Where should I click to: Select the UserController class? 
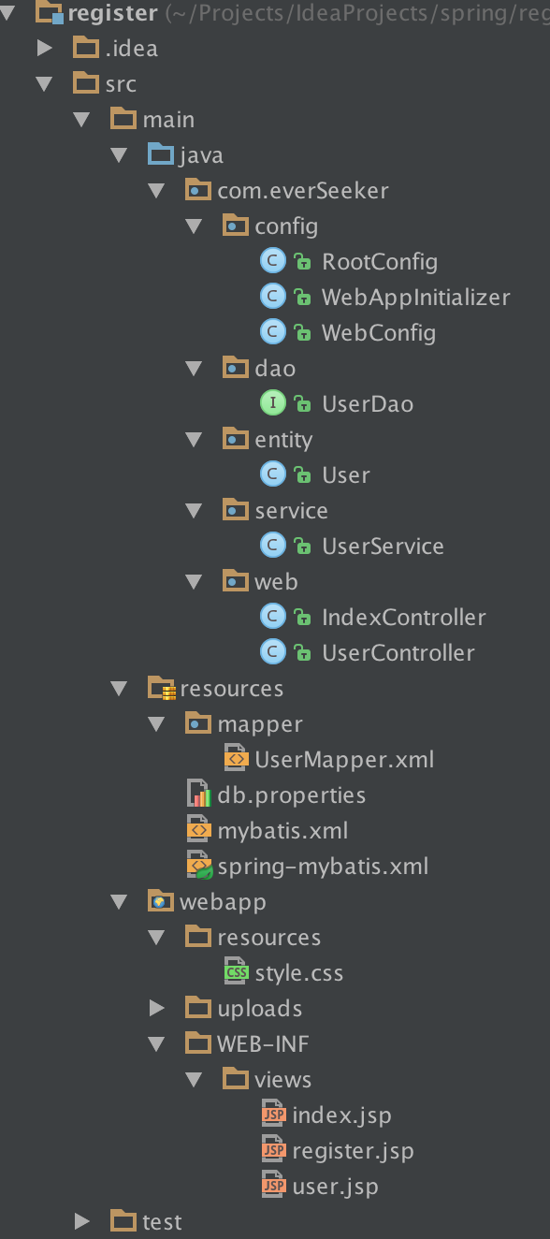(x=398, y=652)
